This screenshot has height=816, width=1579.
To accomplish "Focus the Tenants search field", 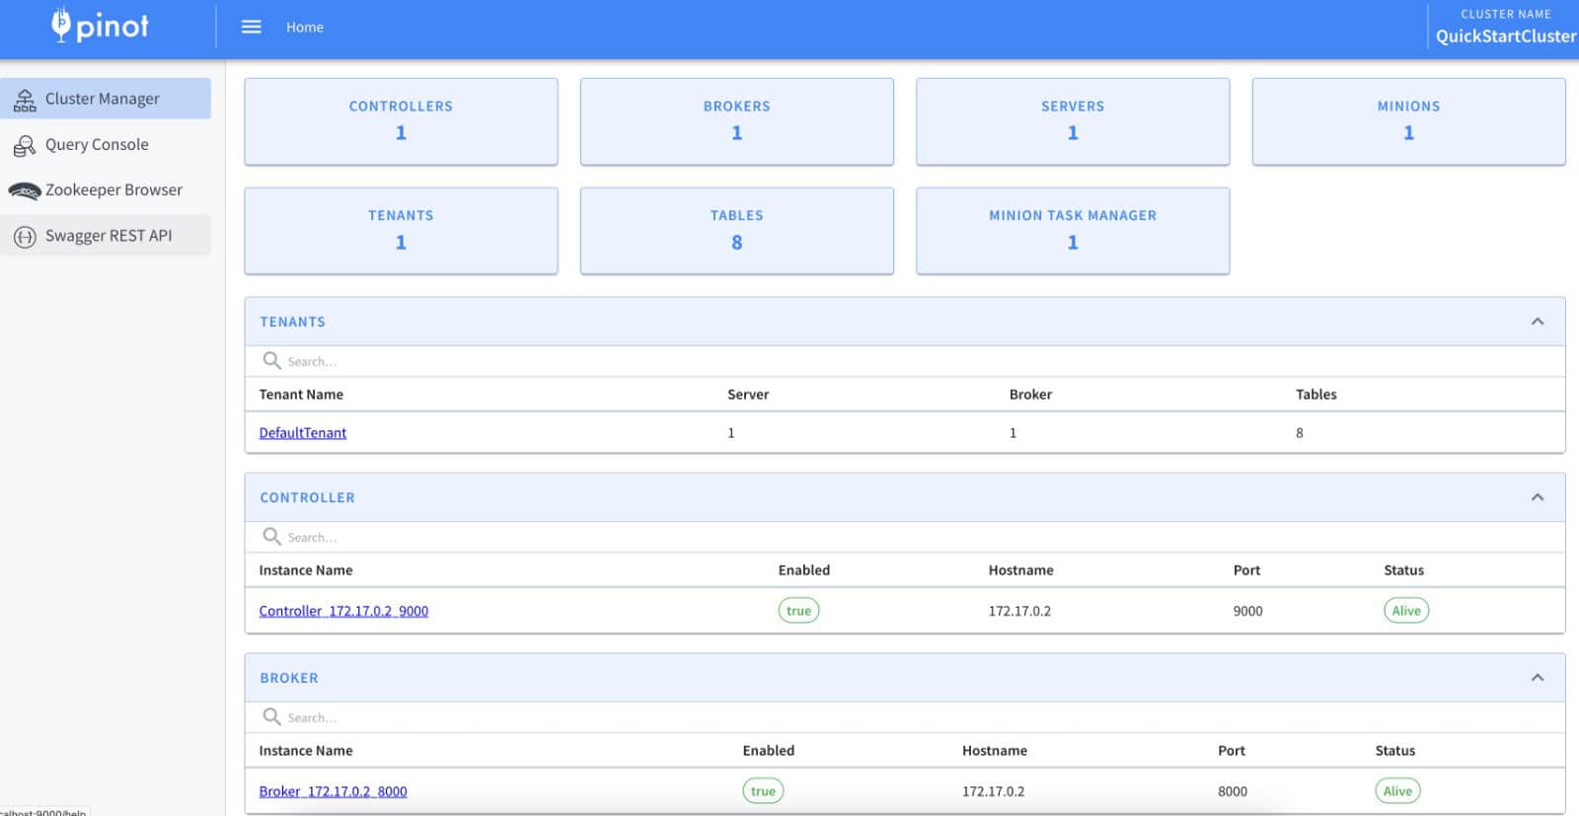I will pos(905,361).
